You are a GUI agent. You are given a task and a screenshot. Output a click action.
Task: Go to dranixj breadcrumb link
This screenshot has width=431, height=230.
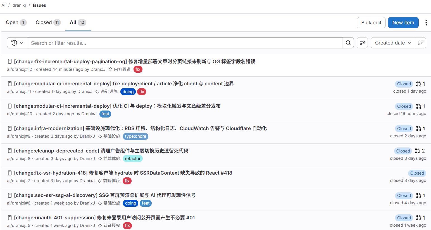pyautogui.click(x=19, y=5)
